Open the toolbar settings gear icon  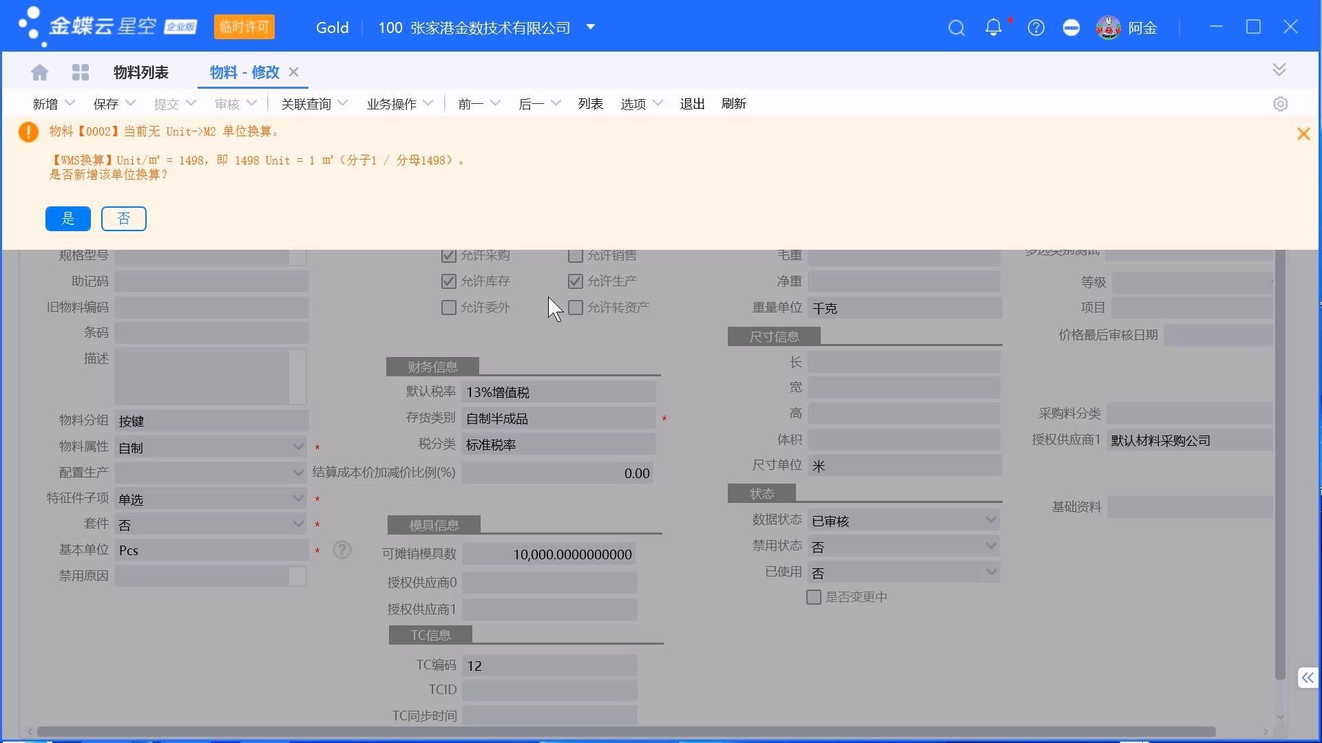point(1281,104)
